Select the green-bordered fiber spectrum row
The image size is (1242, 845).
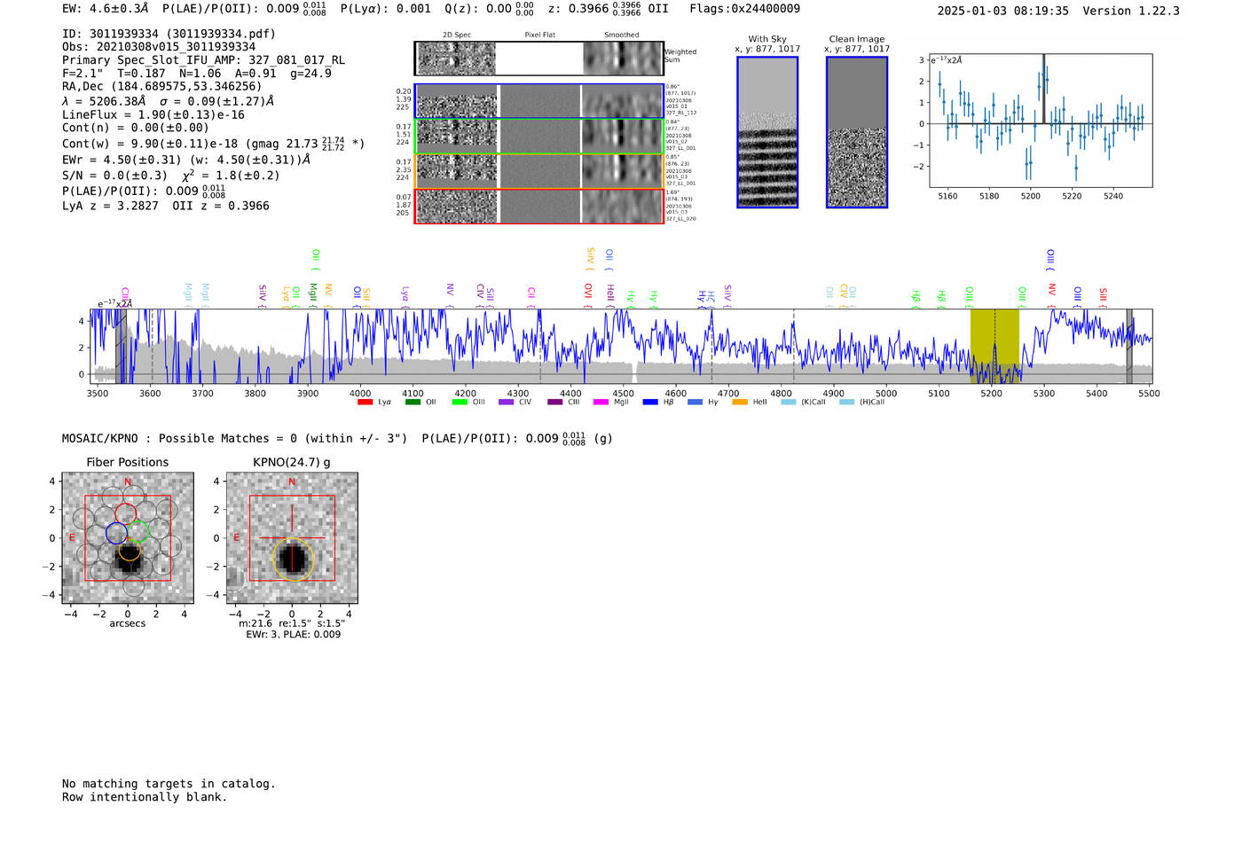(538, 137)
